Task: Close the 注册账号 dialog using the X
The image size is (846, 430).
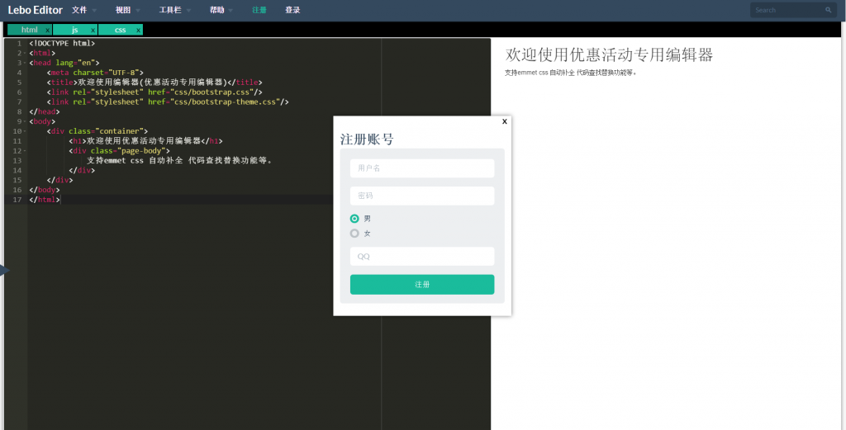Action: (x=505, y=121)
